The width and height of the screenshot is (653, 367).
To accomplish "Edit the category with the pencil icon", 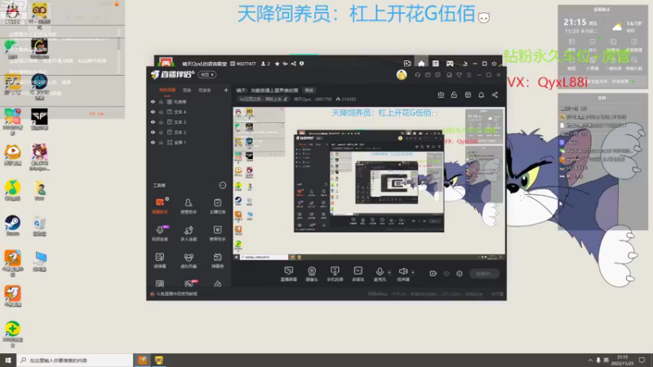I will pyautogui.click(x=285, y=99).
